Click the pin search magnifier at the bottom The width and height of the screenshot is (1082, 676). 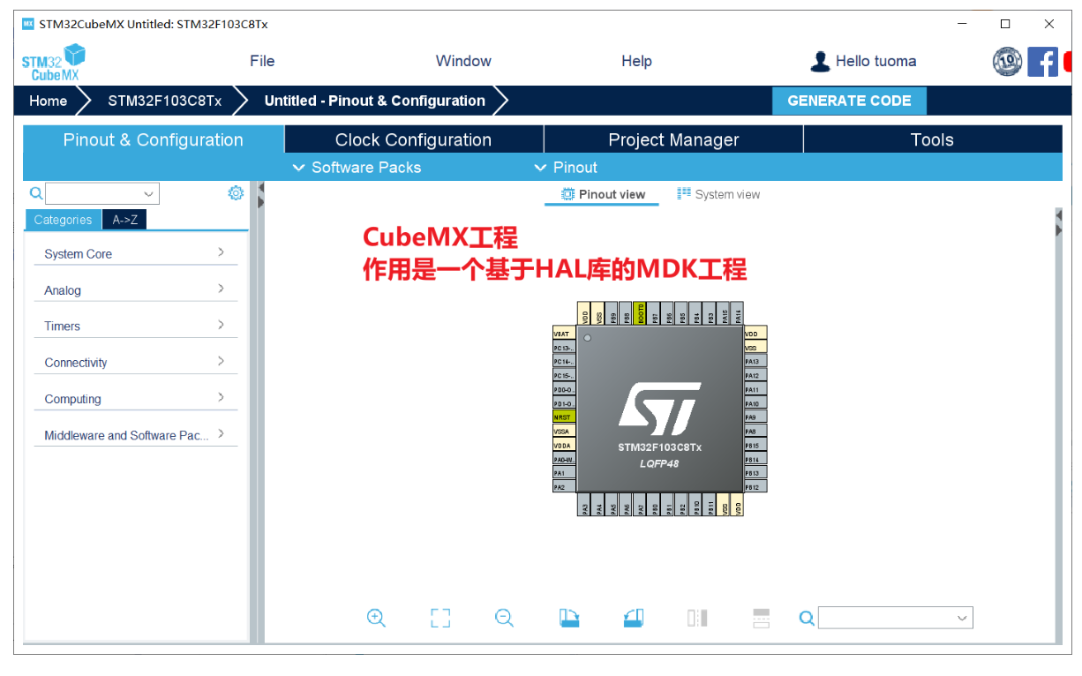(x=806, y=618)
